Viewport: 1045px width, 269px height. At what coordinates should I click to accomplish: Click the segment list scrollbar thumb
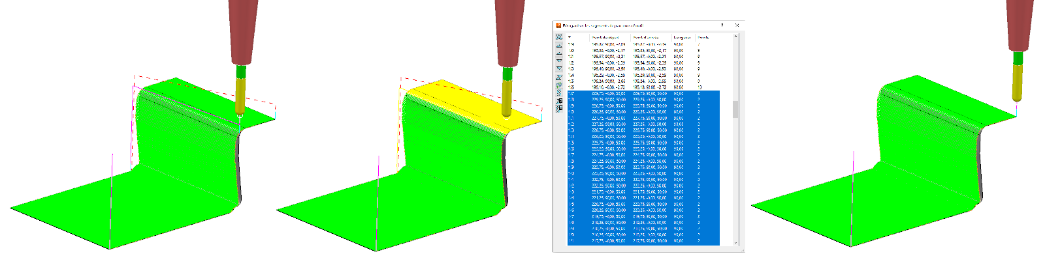[x=735, y=109]
